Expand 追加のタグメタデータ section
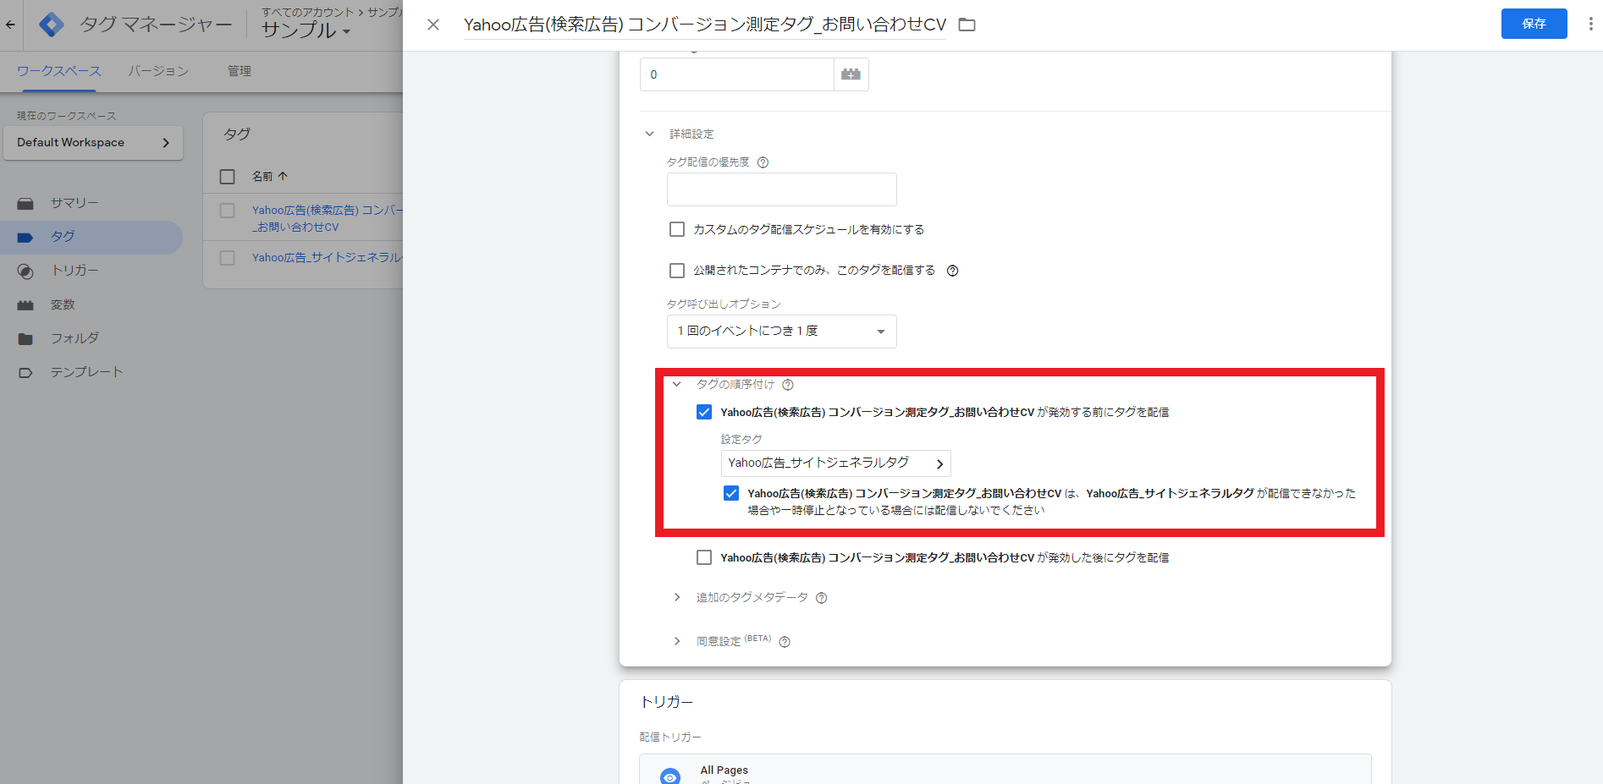Screen dimensions: 1603x784 676,597
